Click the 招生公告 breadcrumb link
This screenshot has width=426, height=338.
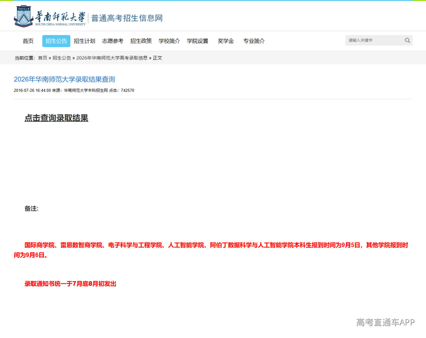click(62, 58)
